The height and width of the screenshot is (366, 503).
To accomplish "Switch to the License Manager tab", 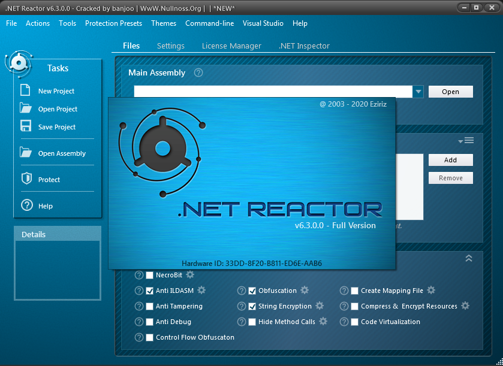I will coord(231,46).
